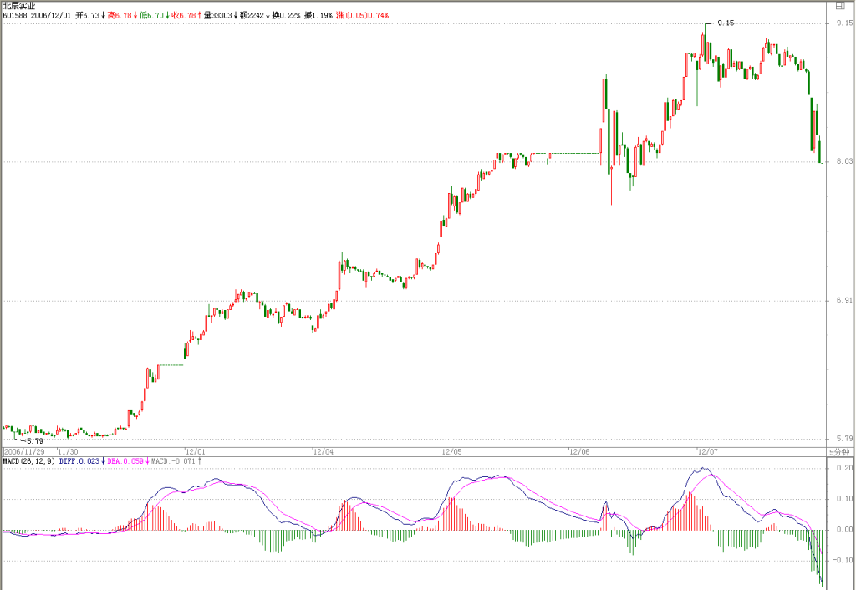Click the DIFF:0.023 value
856x590 pixels.
pos(79,461)
